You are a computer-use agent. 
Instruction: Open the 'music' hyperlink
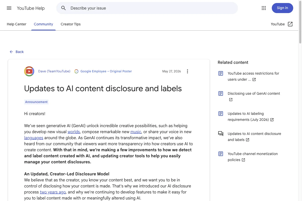[136, 132]
